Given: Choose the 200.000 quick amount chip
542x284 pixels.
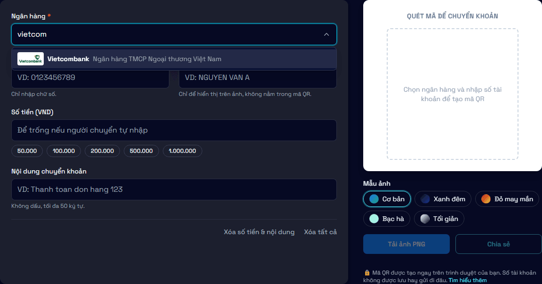Looking at the screenshot, I should (x=102, y=151).
